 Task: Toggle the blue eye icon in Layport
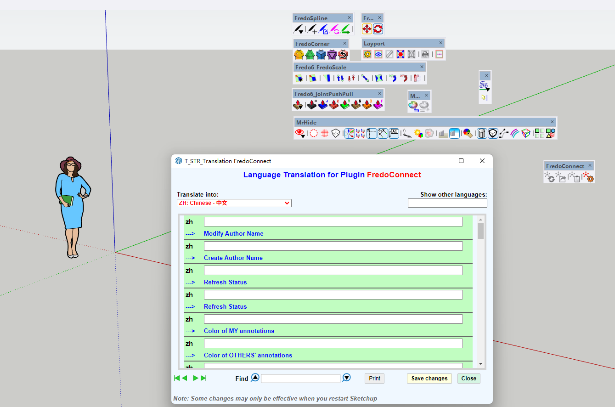point(378,55)
